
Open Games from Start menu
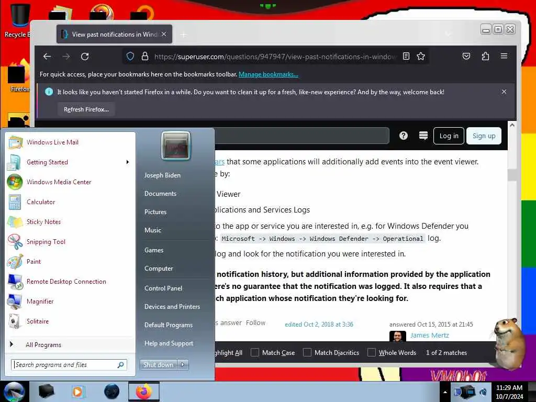154,250
